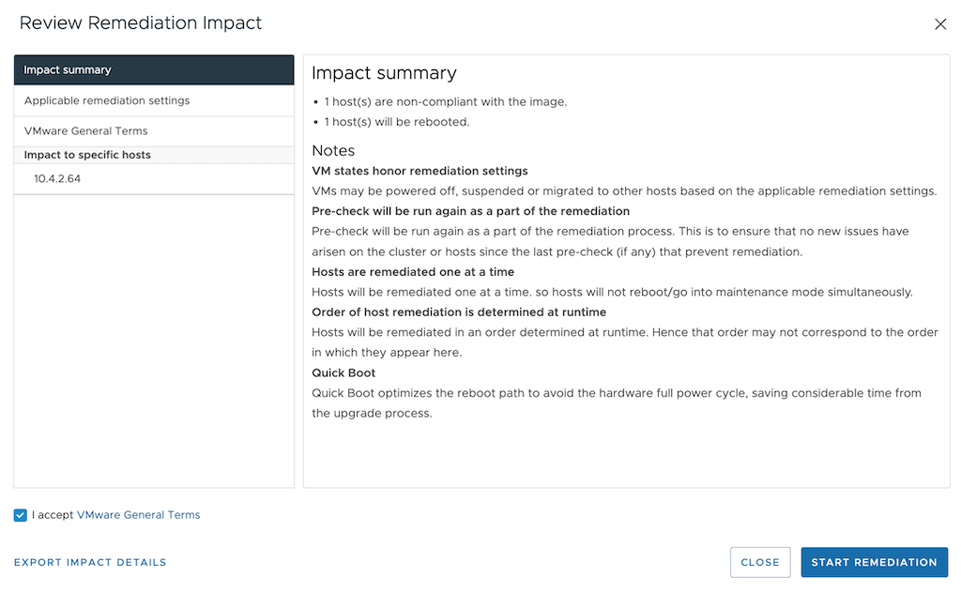Click Export Impact Details
Screen dimensions: 961x592
click(90, 563)
